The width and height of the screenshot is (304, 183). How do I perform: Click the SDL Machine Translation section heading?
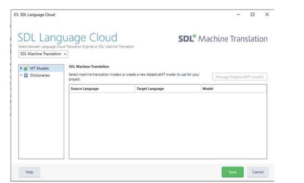(x=89, y=67)
